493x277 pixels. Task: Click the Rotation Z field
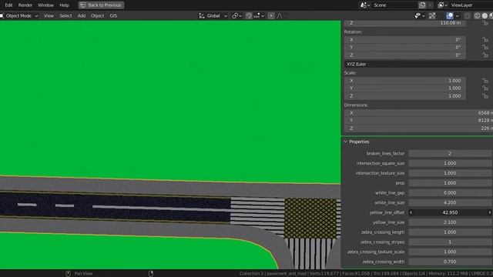405,55
